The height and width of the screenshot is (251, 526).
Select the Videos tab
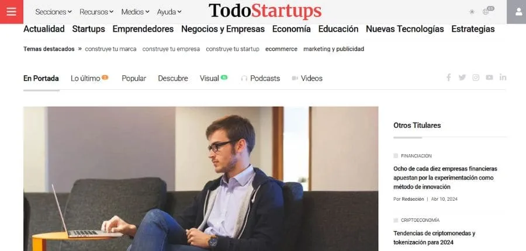click(x=307, y=78)
